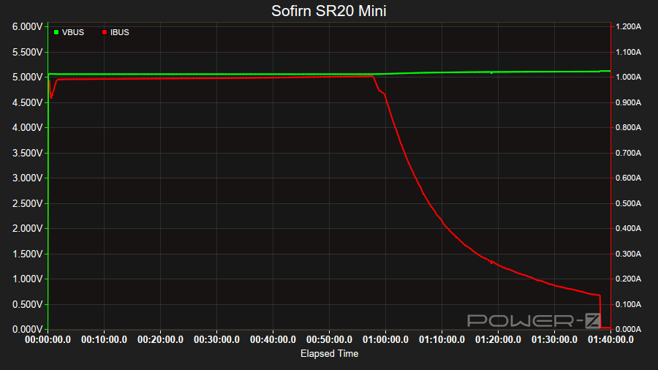Image resolution: width=658 pixels, height=370 pixels.
Task: Click the 0.500V voltage axis label
Action: [27, 304]
